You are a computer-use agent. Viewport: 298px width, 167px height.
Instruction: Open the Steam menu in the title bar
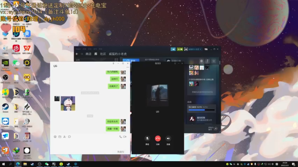tap(78, 49)
